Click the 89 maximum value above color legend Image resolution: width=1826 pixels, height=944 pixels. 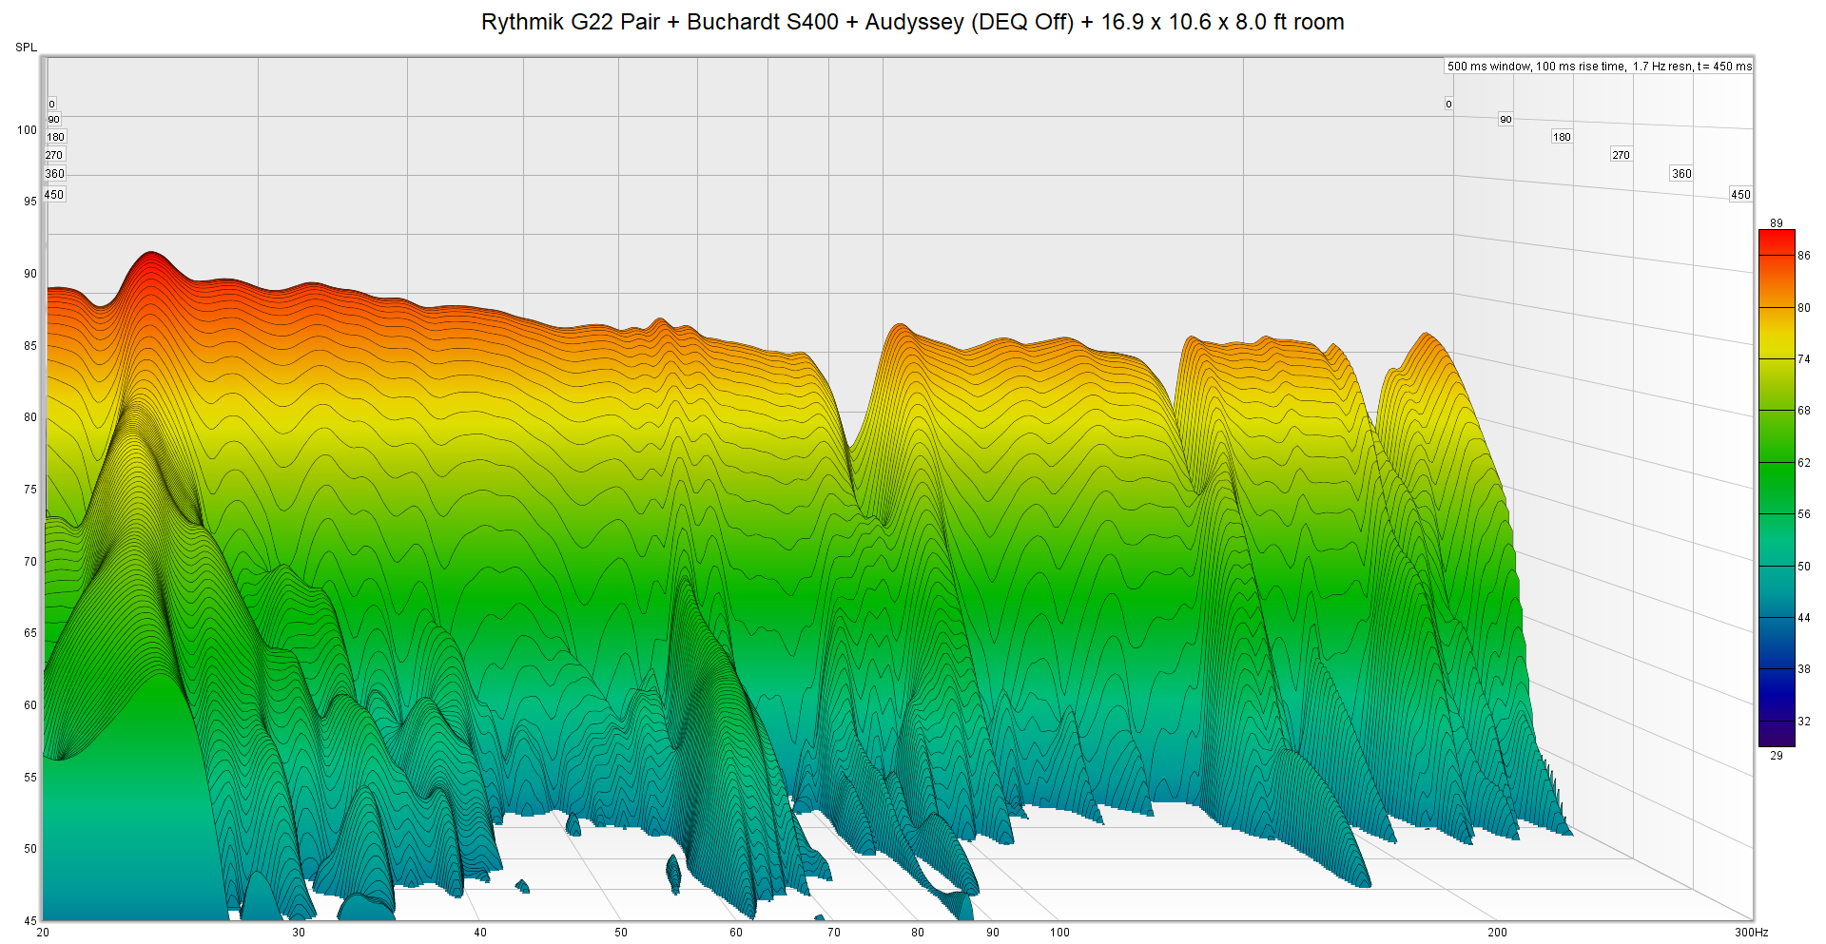pyautogui.click(x=1777, y=223)
